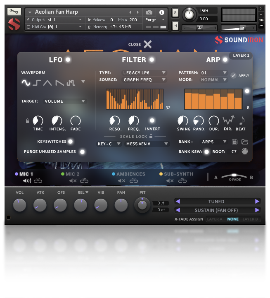The height and width of the screenshot is (298, 270).
Task: Select the sawtooth waveform icon
Action: tap(59, 82)
